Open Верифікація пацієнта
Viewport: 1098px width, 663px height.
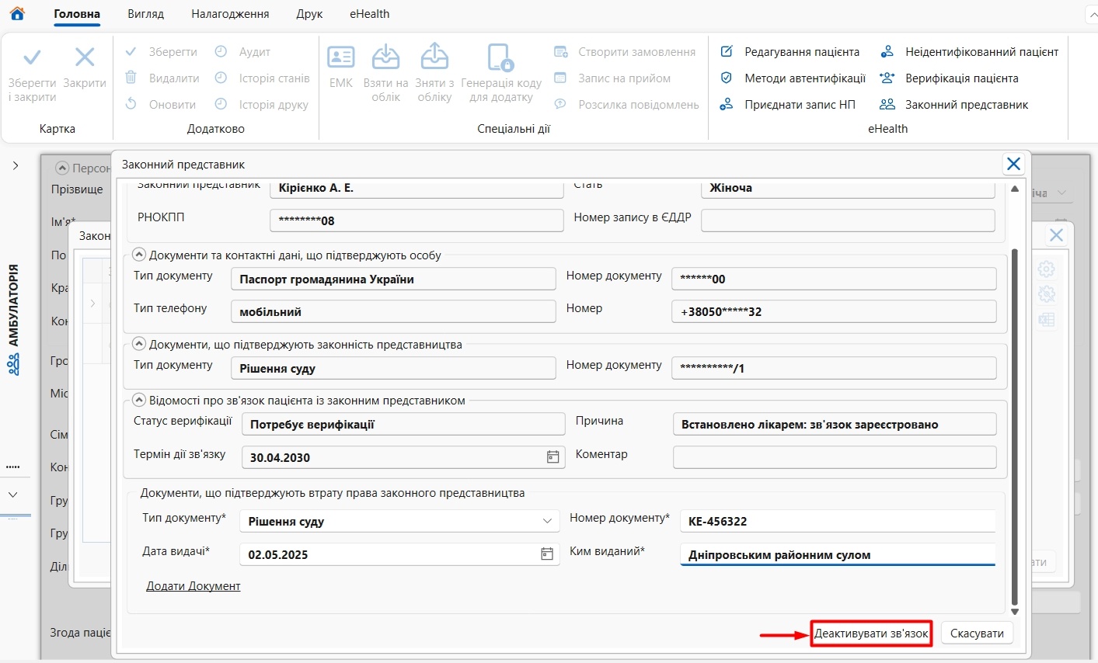(949, 78)
